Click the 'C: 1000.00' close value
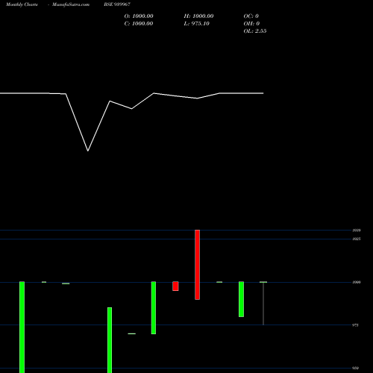Viewport: 373px width, 373px height. [x=139, y=24]
